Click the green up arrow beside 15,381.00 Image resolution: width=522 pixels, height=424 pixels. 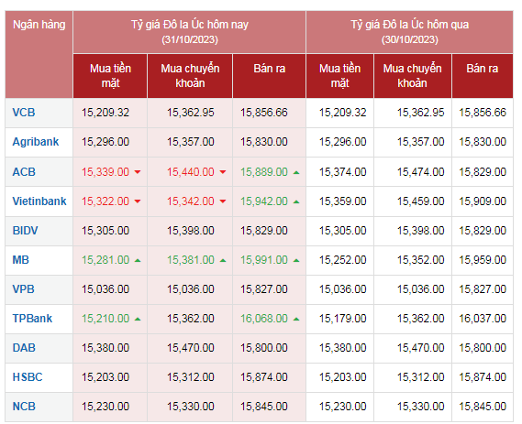(x=223, y=260)
